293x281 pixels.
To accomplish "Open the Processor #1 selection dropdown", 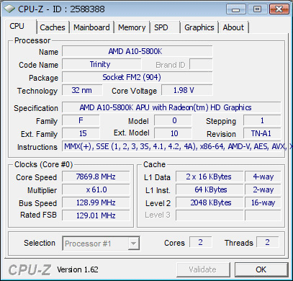I will [x=101, y=244].
